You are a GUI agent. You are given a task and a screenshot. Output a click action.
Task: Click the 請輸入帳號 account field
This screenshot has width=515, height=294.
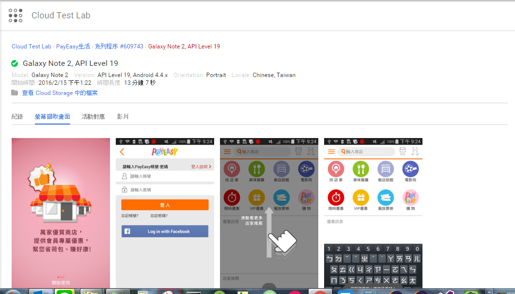[165, 176]
